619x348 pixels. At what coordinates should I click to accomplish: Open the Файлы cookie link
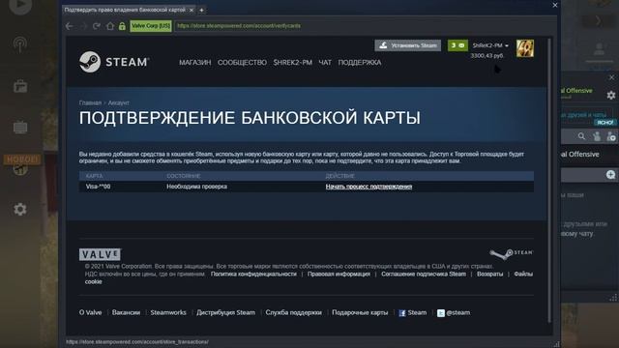[x=523, y=274]
